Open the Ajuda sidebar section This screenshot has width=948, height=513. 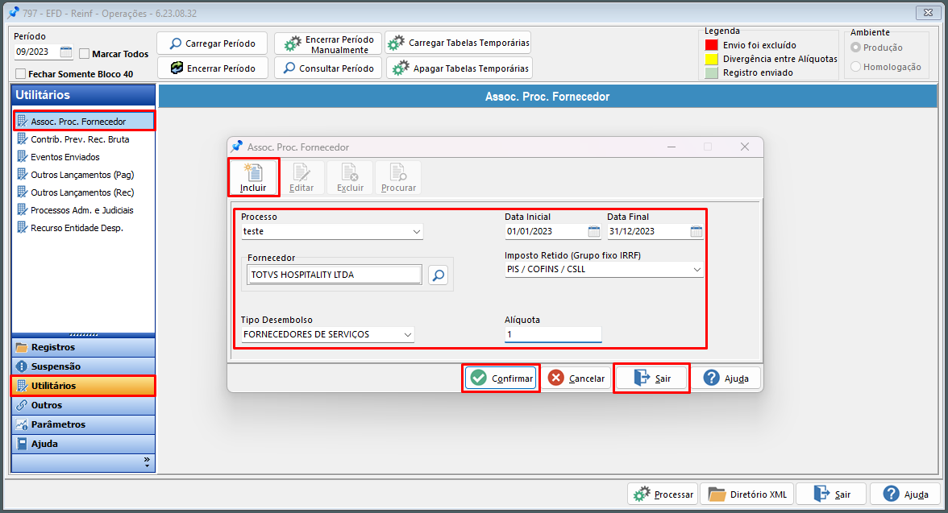pos(84,444)
